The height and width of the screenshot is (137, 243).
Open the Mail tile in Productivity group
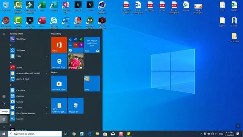92,45
